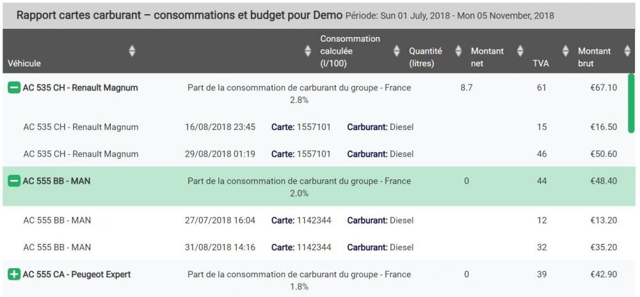Select AC 555 BB - MAN group title
Image resolution: width=640 pixels, height=297 pixels.
click(57, 181)
